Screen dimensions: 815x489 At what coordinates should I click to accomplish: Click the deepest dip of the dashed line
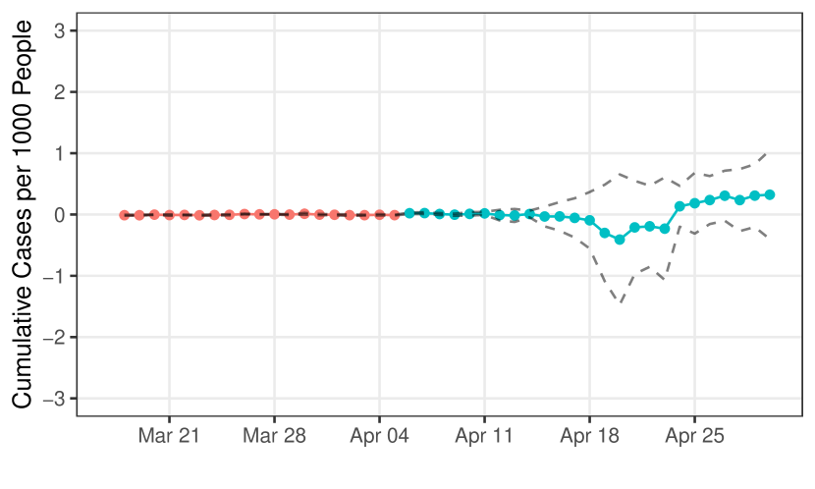pos(620,301)
